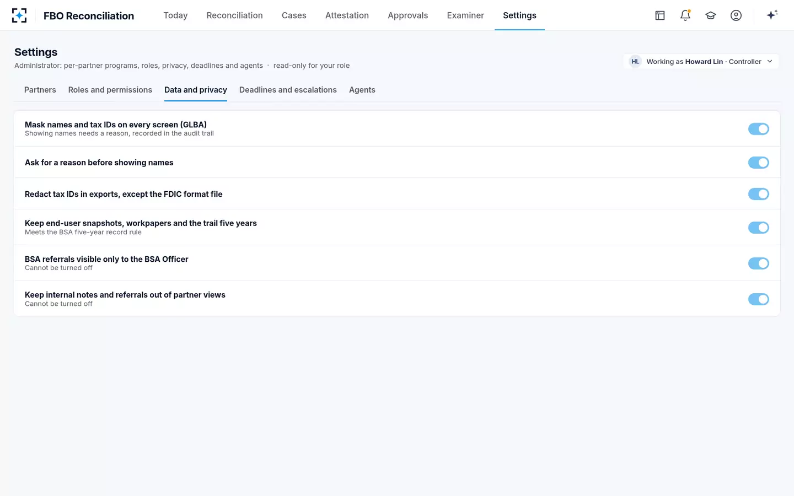Open the layout panel icon in header

(660, 15)
